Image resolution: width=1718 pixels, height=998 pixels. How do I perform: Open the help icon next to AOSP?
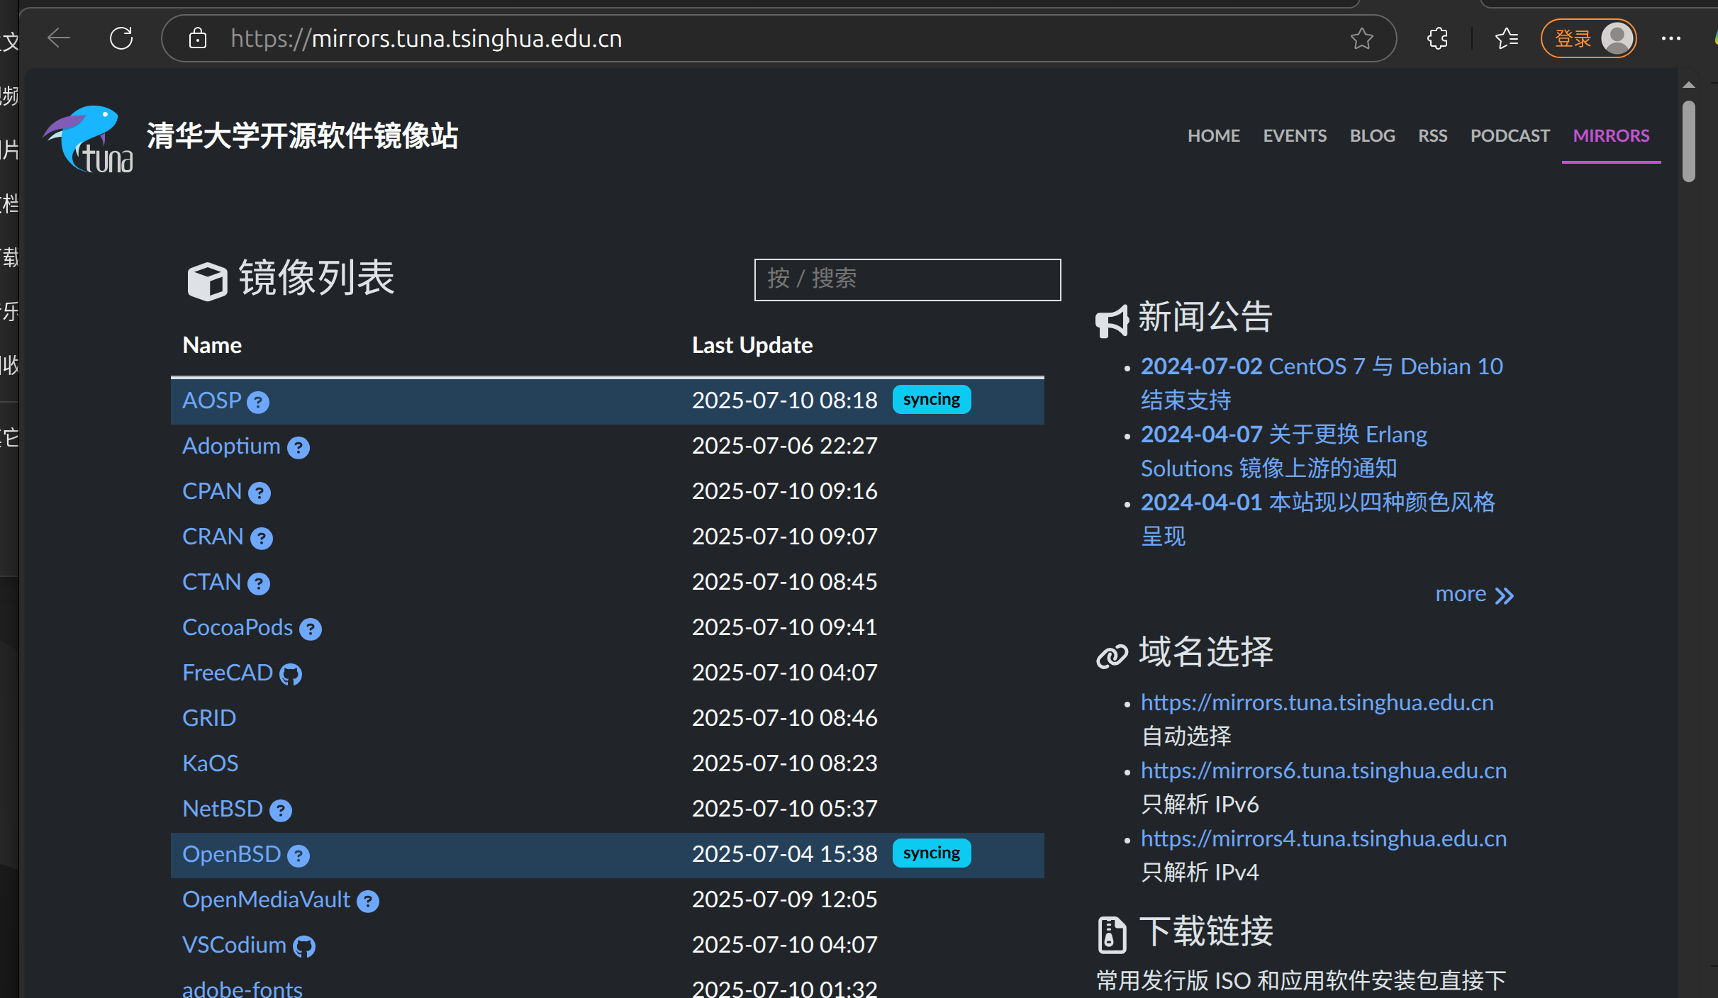258,403
